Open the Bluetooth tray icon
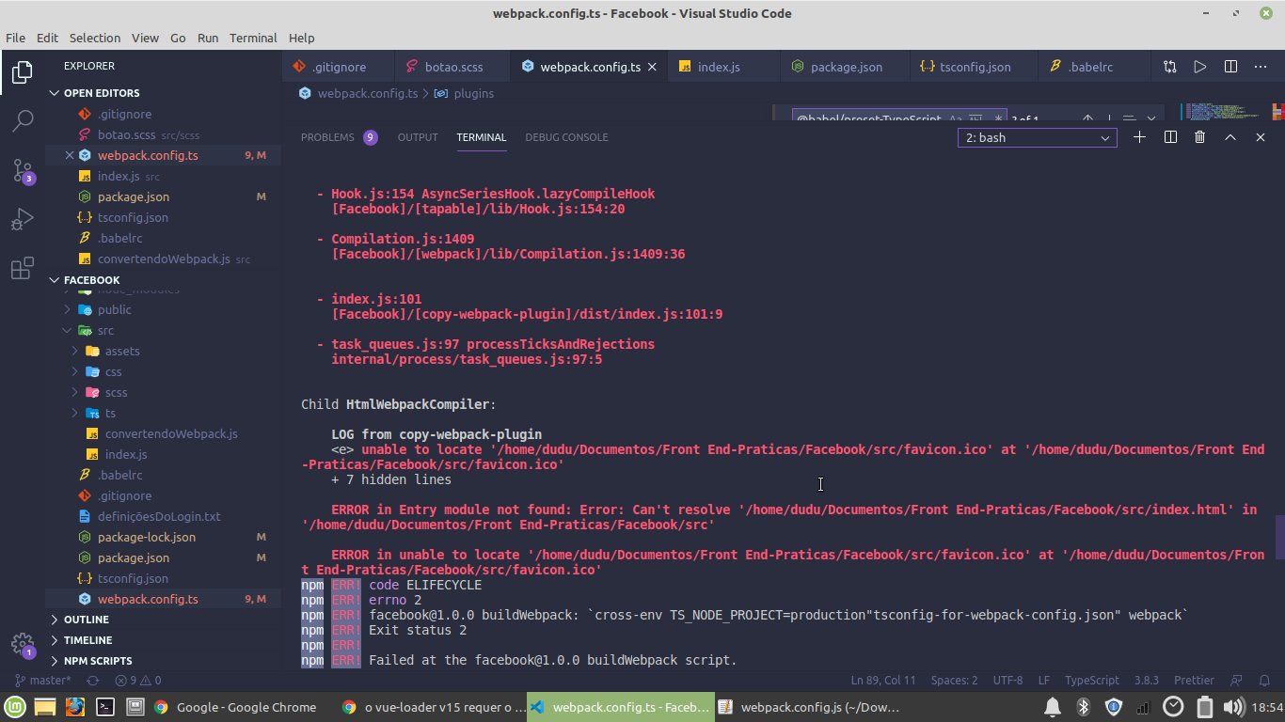 (x=1083, y=707)
